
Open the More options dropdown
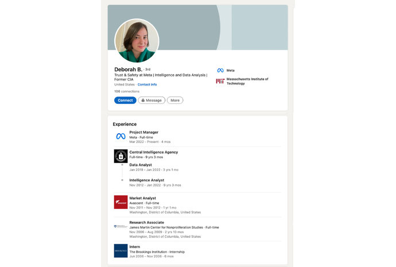(175, 100)
